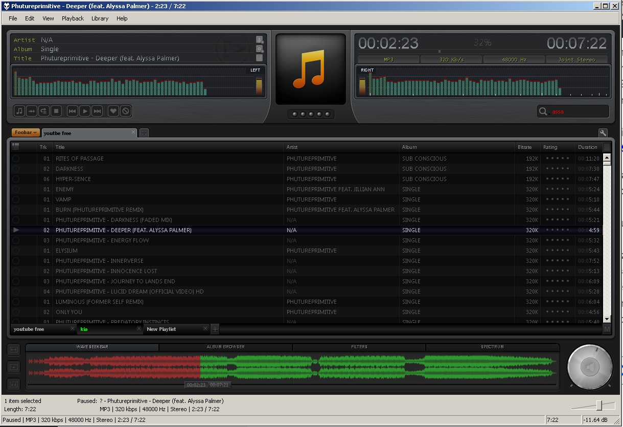This screenshot has width=623, height=427.
Task: Resume playback with the play button
Action: pyautogui.click(x=85, y=111)
